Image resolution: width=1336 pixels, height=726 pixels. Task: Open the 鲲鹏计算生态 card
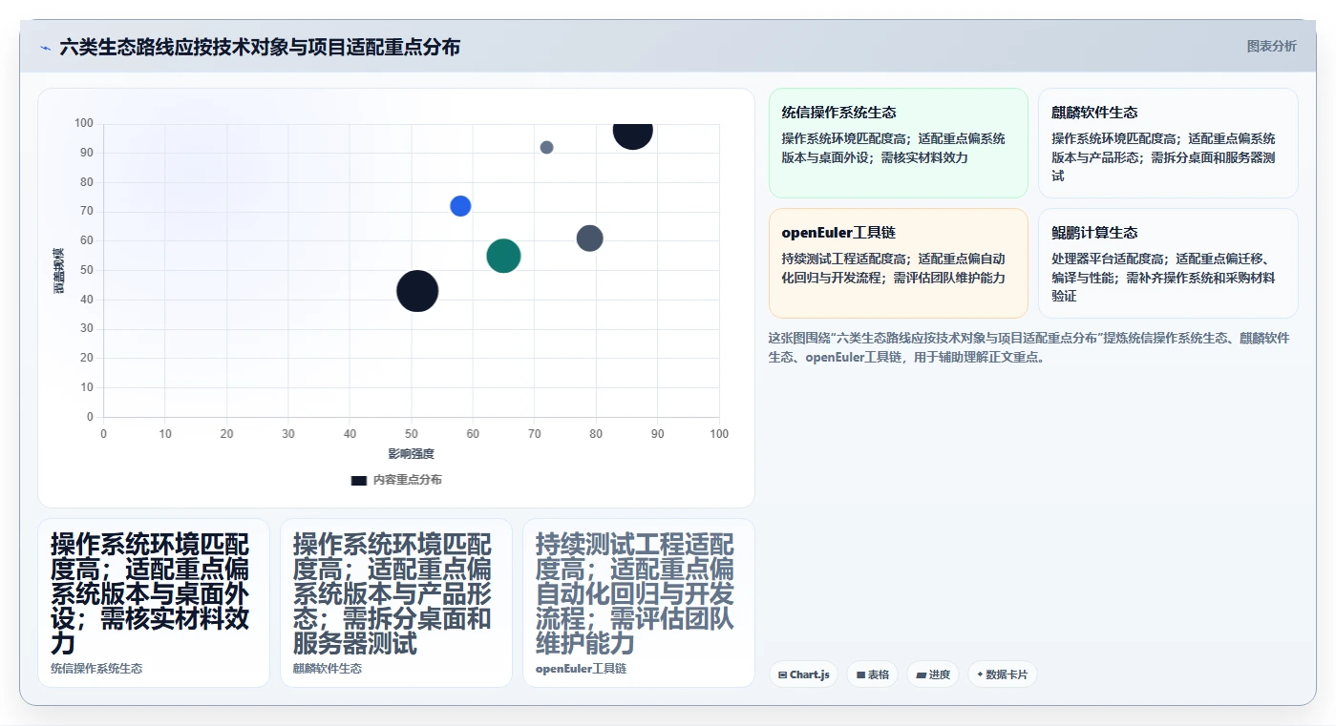[1168, 263]
